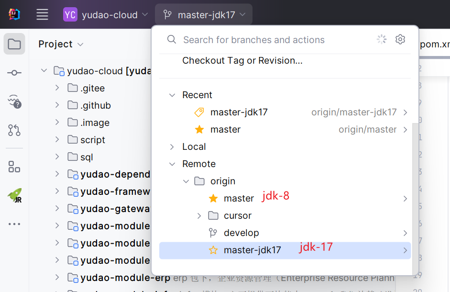Toggle favorite star on remote master
450x292 pixels.
pos(213,198)
